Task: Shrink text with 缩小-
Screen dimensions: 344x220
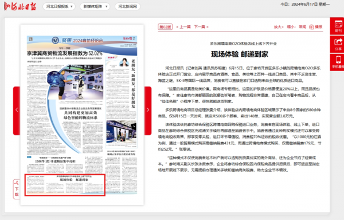Action: [x=291, y=27]
